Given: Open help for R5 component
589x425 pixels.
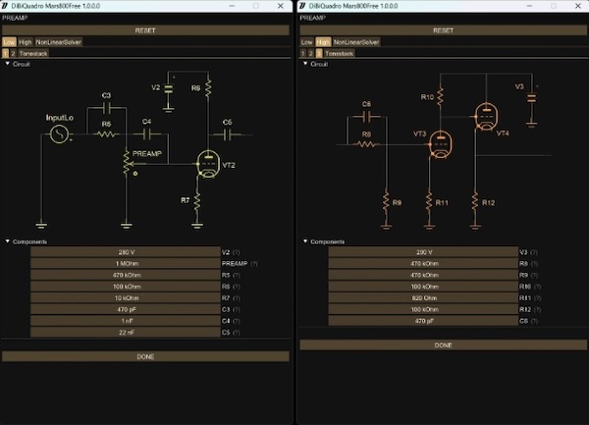Looking at the screenshot, I should point(237,275).
